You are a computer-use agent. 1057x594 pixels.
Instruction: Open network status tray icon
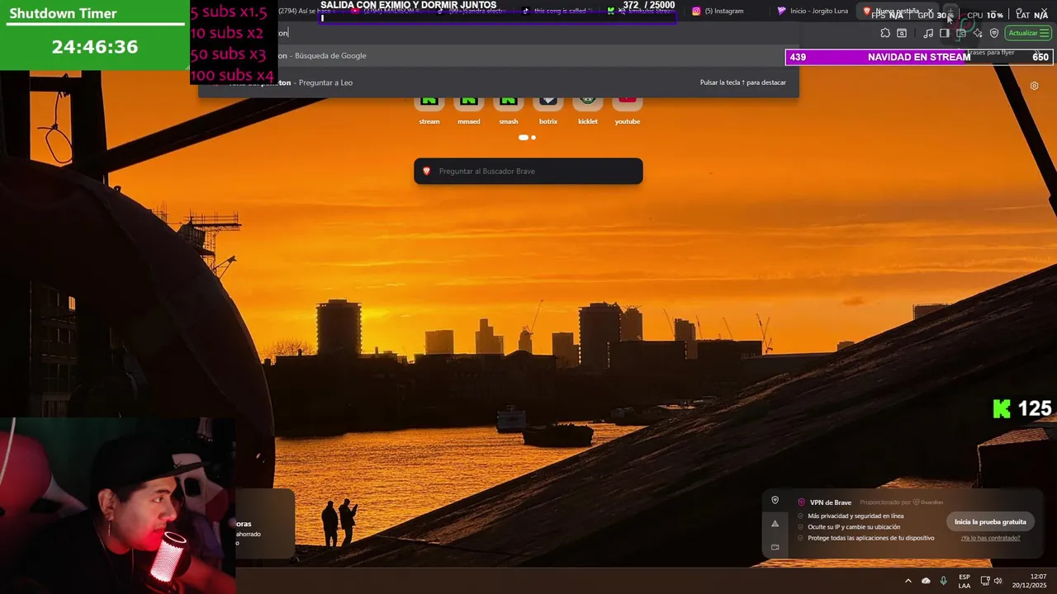coord(985,581)
